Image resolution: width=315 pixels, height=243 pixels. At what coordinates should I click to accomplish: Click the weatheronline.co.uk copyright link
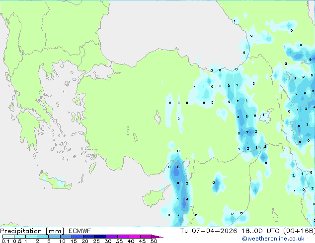pyautogui.click(x=273, y=239)
